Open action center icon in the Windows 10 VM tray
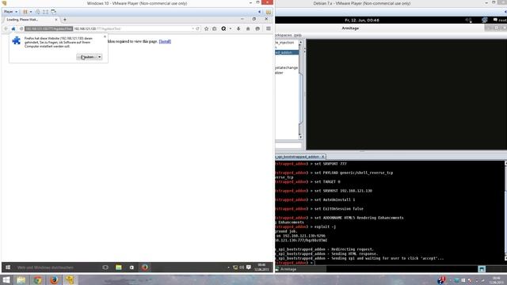The width and height of the screenshot is (507, 285). [x=249, y=268]
